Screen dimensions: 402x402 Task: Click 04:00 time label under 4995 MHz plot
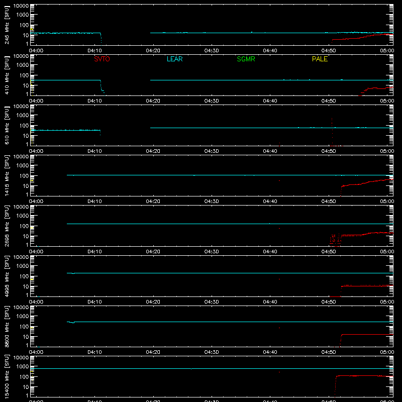coord(36,302)
